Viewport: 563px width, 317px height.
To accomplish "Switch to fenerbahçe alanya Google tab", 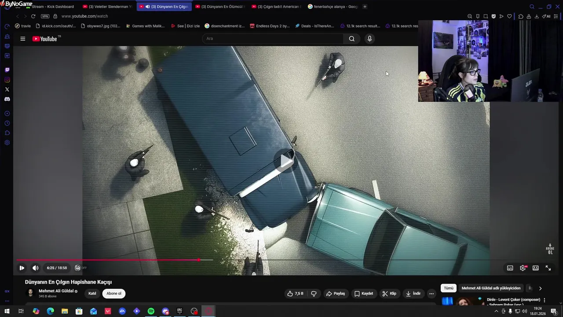I will [x=333, y=7].
